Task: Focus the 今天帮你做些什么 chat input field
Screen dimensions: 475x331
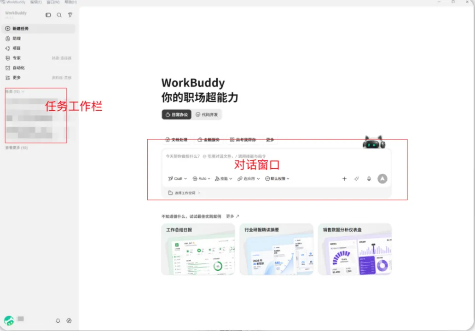Action: pos(276,156)
